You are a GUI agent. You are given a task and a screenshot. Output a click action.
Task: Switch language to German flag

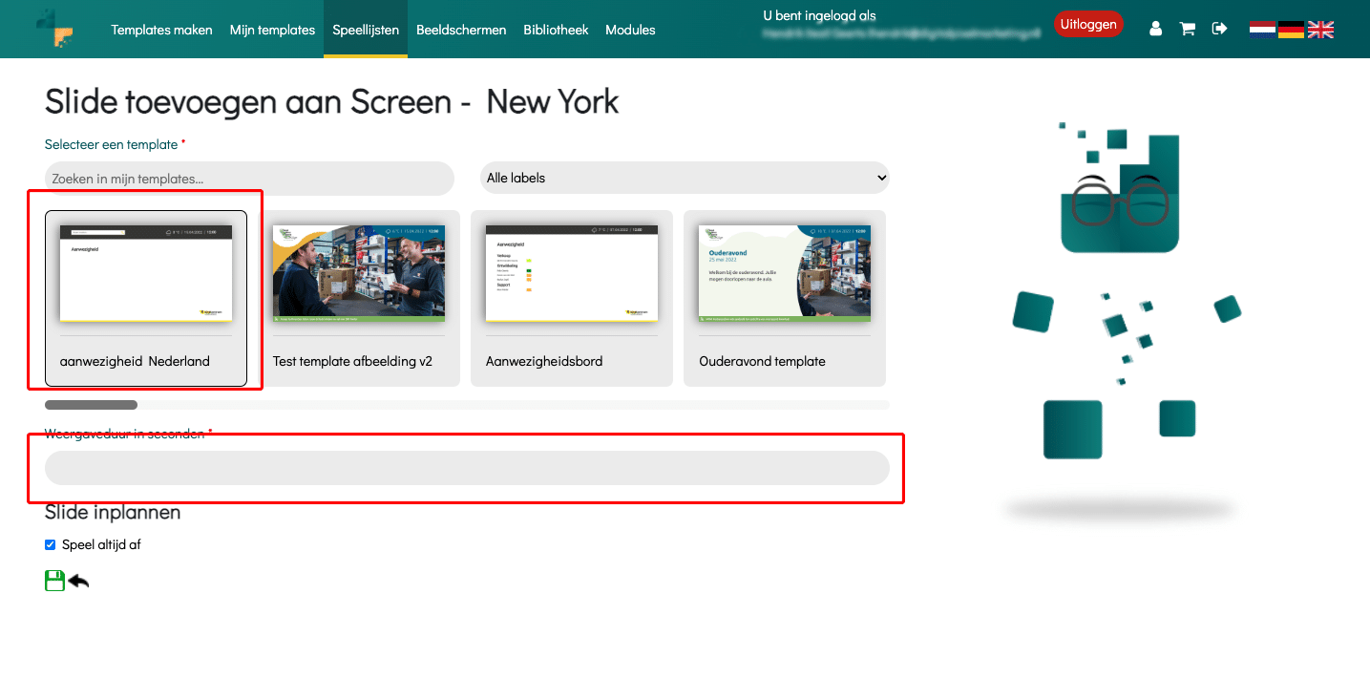click(1291, 30)
